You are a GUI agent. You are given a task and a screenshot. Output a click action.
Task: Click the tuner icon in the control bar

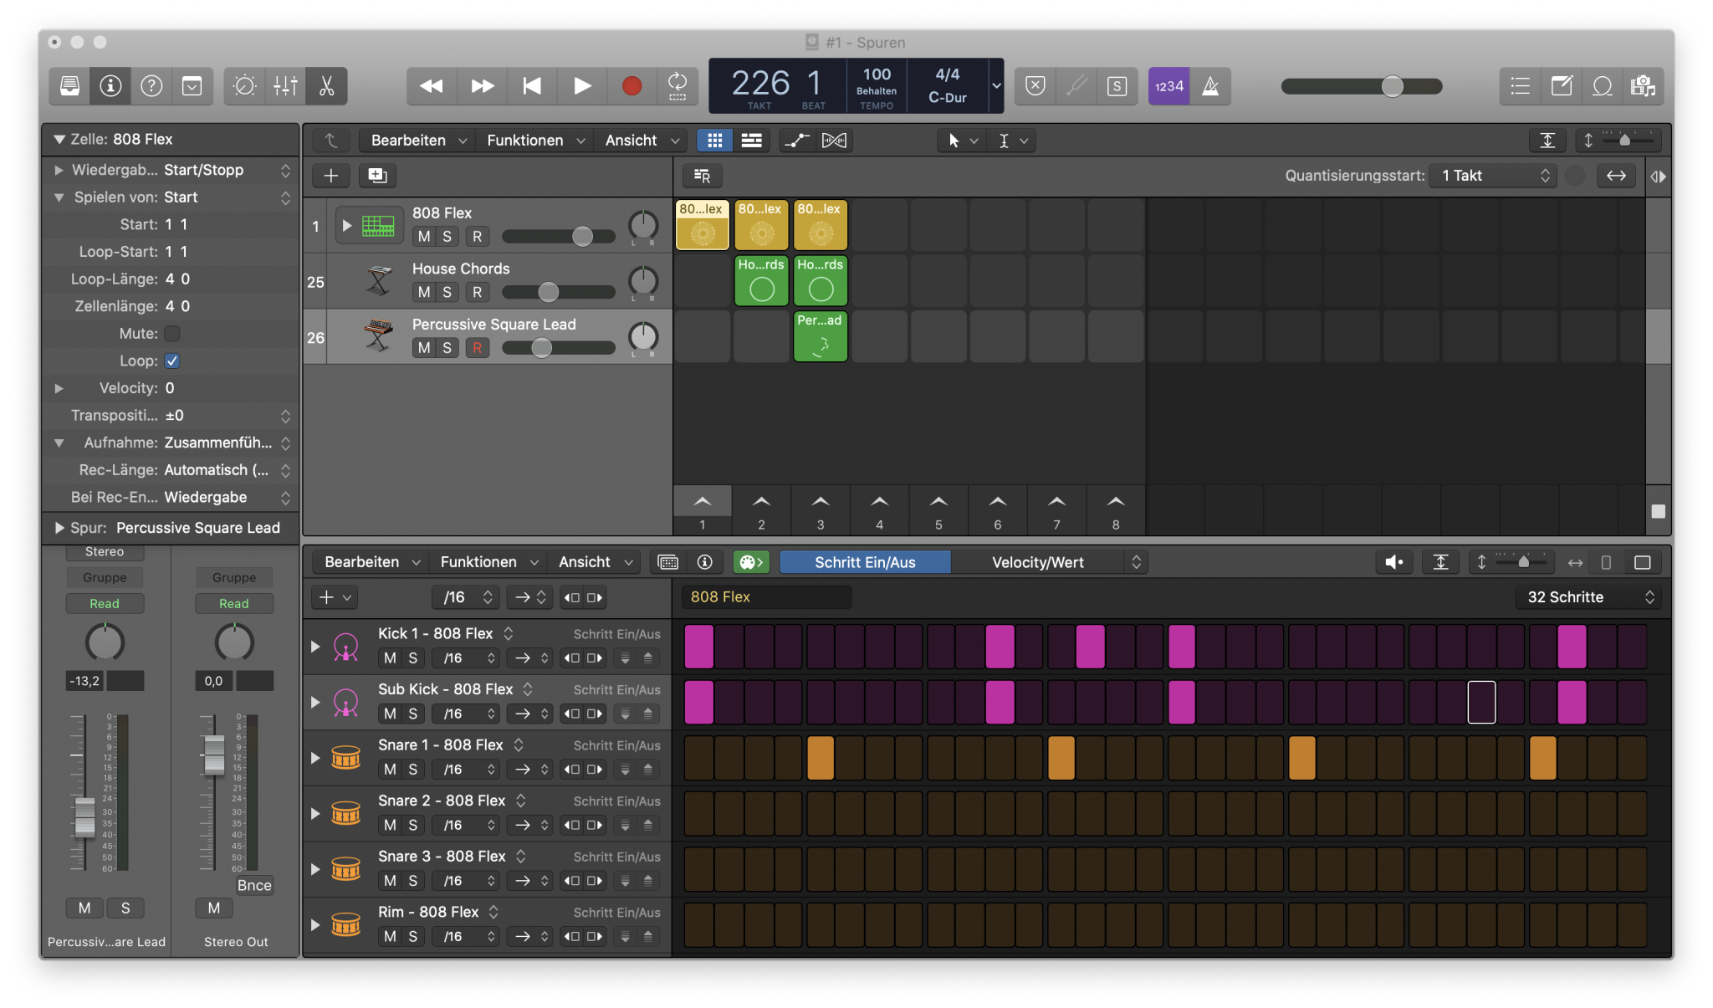point(1077,85)
